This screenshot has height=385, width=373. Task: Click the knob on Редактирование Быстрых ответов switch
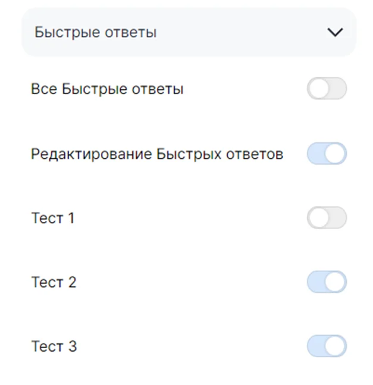(x=336, y=154)
